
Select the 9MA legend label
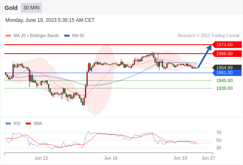point(38,124)
